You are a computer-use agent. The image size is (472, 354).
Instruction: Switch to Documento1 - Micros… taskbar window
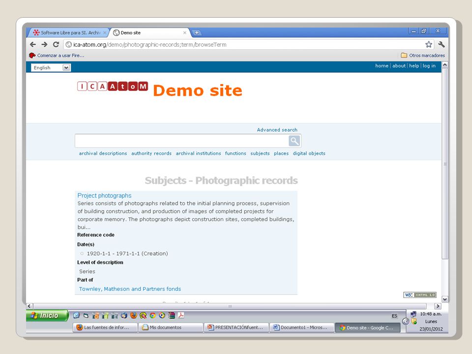tap(301, 327)
